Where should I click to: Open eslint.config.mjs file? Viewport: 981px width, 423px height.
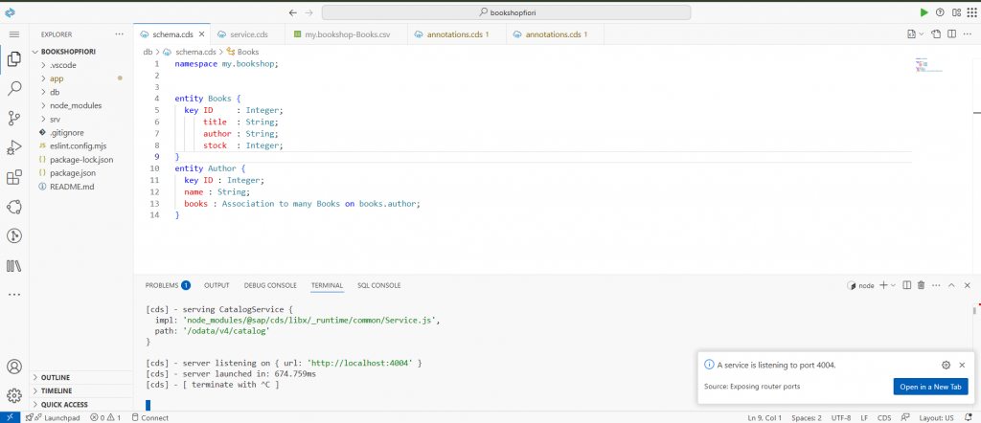click(77, 146)
